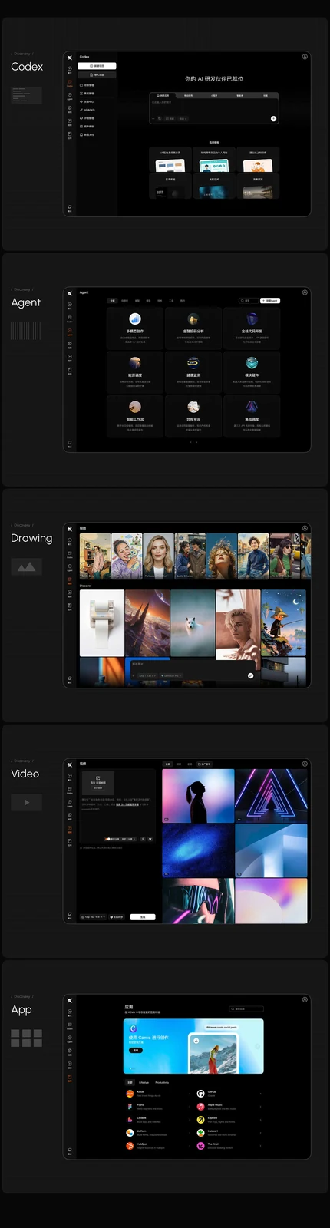This screenshot has height=1228, width=330.
Task: Open the 资产管理 tab on Video screen
Action: click(204, 764)
